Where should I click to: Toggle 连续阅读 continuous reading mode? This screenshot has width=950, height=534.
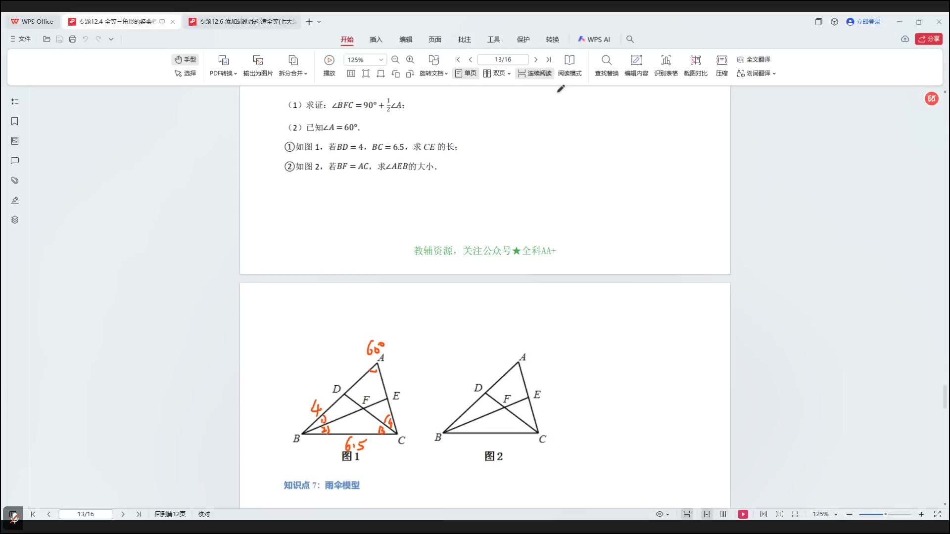[534, 73]
